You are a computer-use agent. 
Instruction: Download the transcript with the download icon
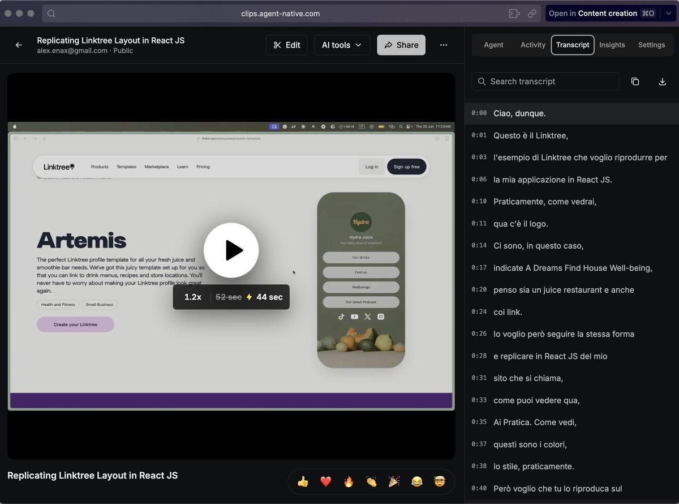tap(663, 82)
